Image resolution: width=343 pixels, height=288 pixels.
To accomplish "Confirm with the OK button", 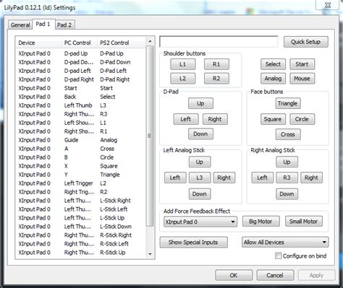I will [x=234, y=275].
